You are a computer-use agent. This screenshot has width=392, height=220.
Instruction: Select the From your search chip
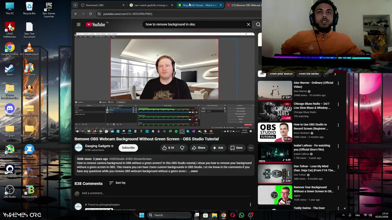pyautogui.click(x=281, y=74)
